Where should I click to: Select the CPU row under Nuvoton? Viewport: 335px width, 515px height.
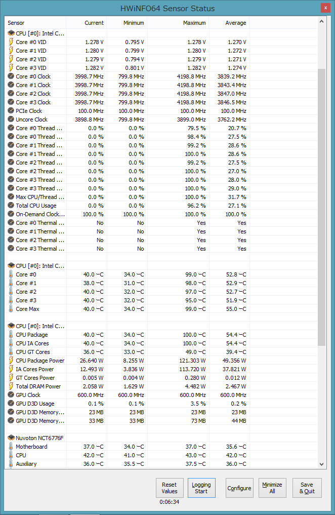click(x=21, y=455)
